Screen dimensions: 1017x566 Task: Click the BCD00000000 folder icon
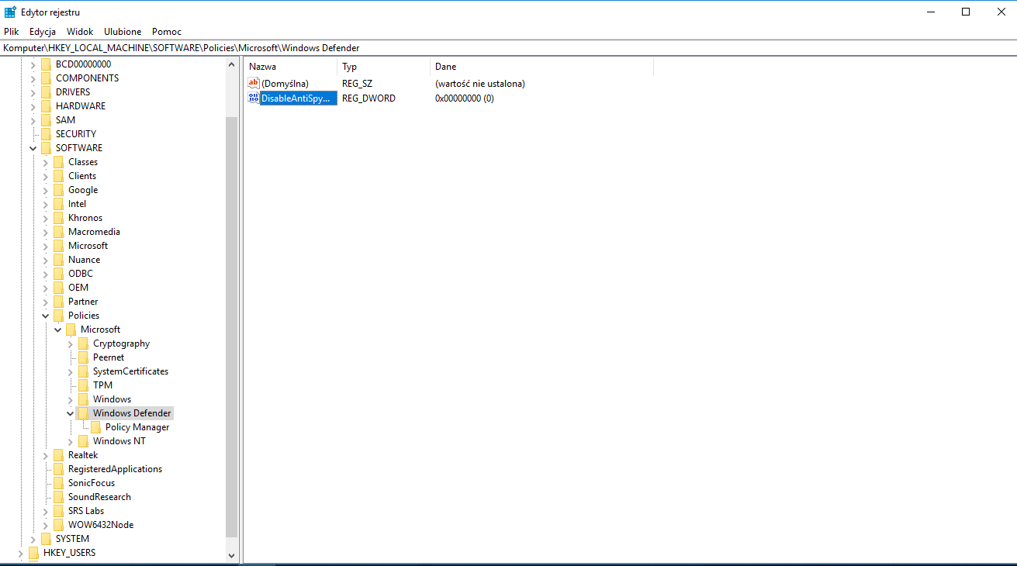tap(46, 64)
